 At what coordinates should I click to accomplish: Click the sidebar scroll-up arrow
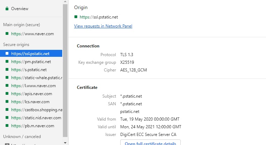point(65,1)
